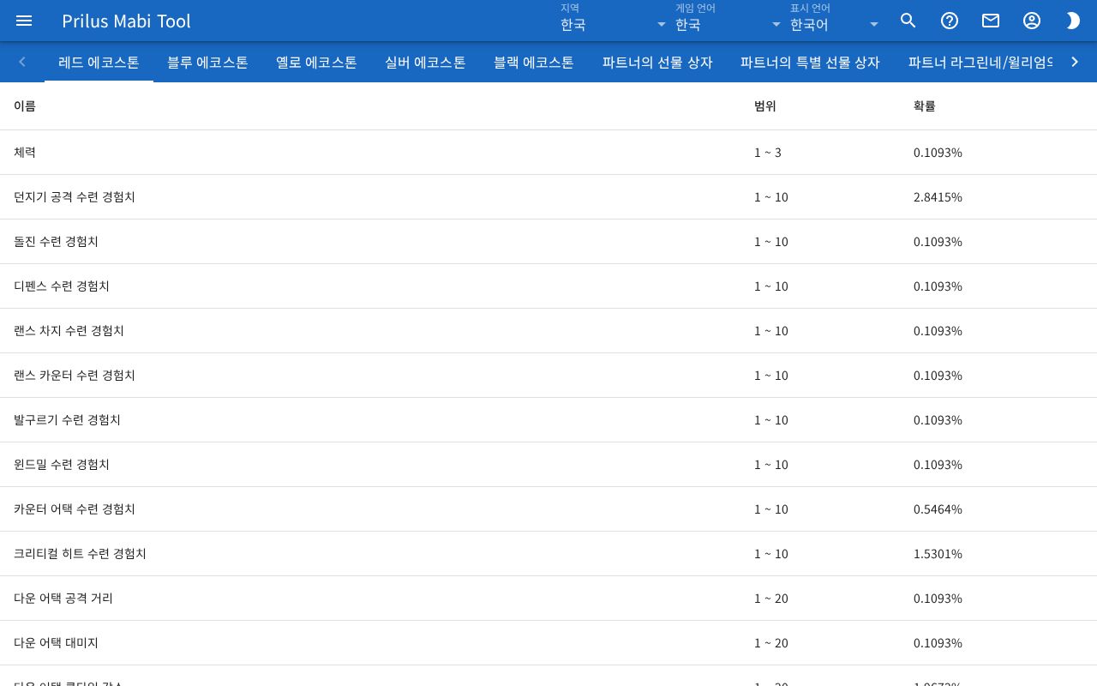
Task: Click the 이름 column header
Action: pyautogui.click(x=25, y=106)
